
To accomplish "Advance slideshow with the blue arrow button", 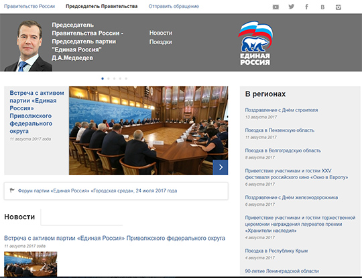I will 221,167.
